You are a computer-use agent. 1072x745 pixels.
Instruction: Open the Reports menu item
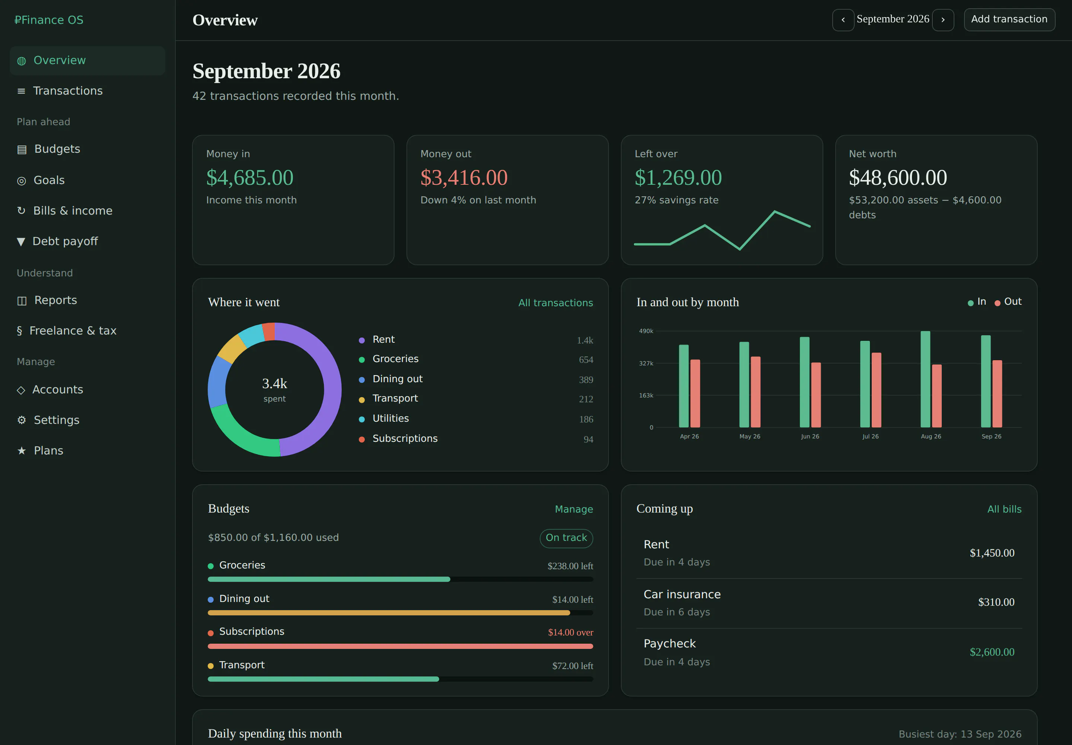click(87, 300)
